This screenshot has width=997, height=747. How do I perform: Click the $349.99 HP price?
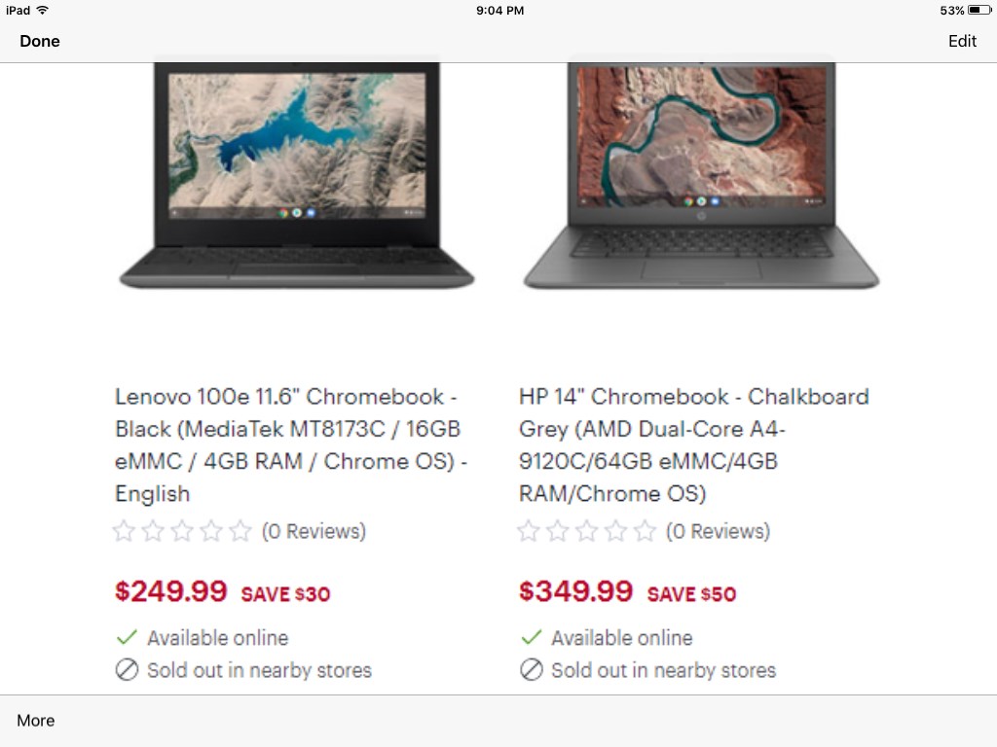[575, 590]
